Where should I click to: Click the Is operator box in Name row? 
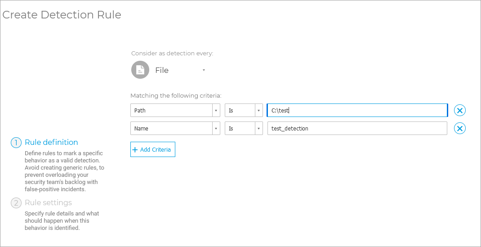pyautogui.click(x=240, y=129)
